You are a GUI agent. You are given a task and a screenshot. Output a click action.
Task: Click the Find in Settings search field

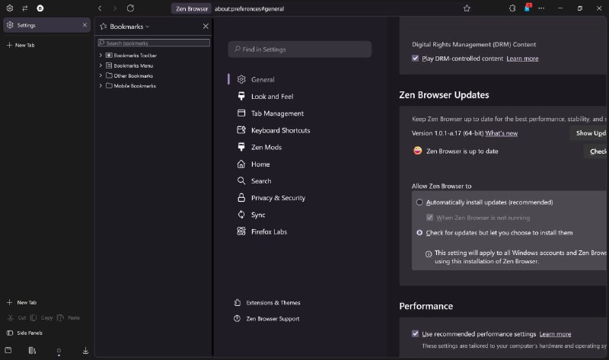coord(300,49)
